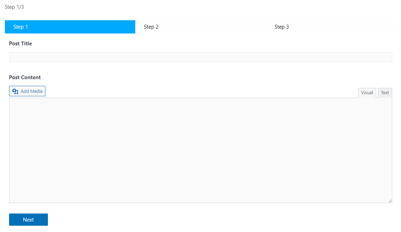Viewport: 401px width, 232px height.
Task: Click inside the Post Content editor
Action: tap(201, 150)
